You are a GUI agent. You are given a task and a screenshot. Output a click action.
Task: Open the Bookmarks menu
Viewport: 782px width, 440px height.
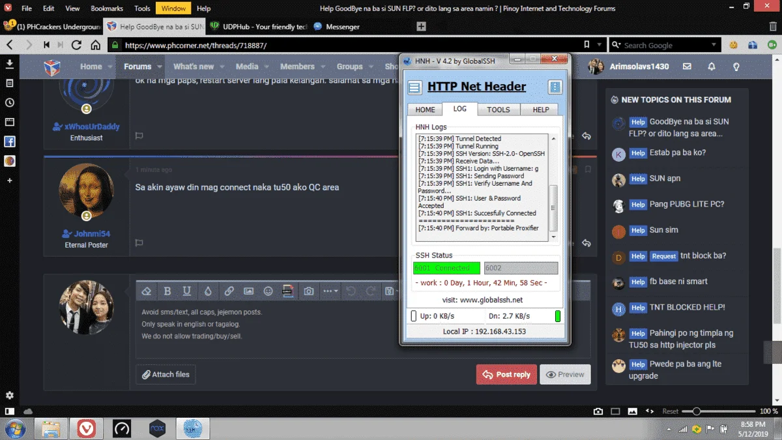[107, 8]
